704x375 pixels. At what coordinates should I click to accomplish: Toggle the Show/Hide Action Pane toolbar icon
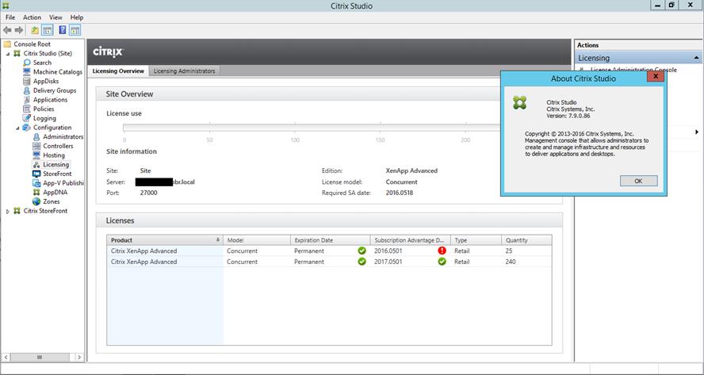pos(75,30)
